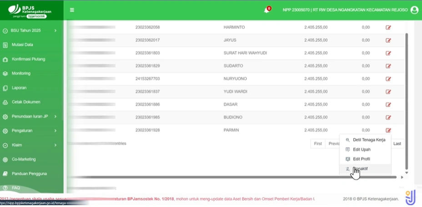The width and height of the screenshot is (422, 207).
Task: Click edit icon for HARMINTO row
Action: click(388, 27)
